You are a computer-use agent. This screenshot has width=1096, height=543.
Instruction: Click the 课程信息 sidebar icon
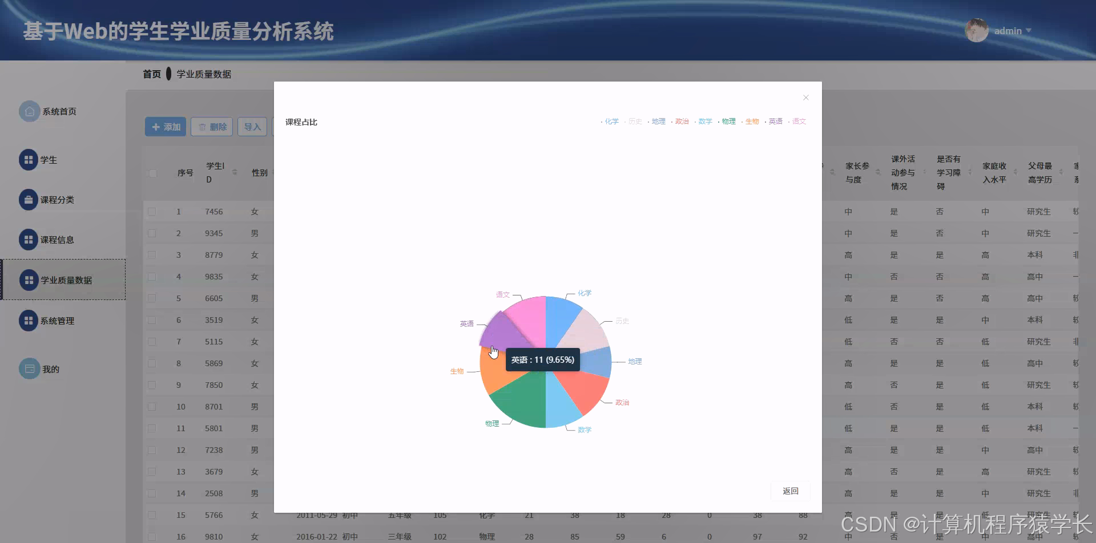pyautogui.click(x=30, y=240)
